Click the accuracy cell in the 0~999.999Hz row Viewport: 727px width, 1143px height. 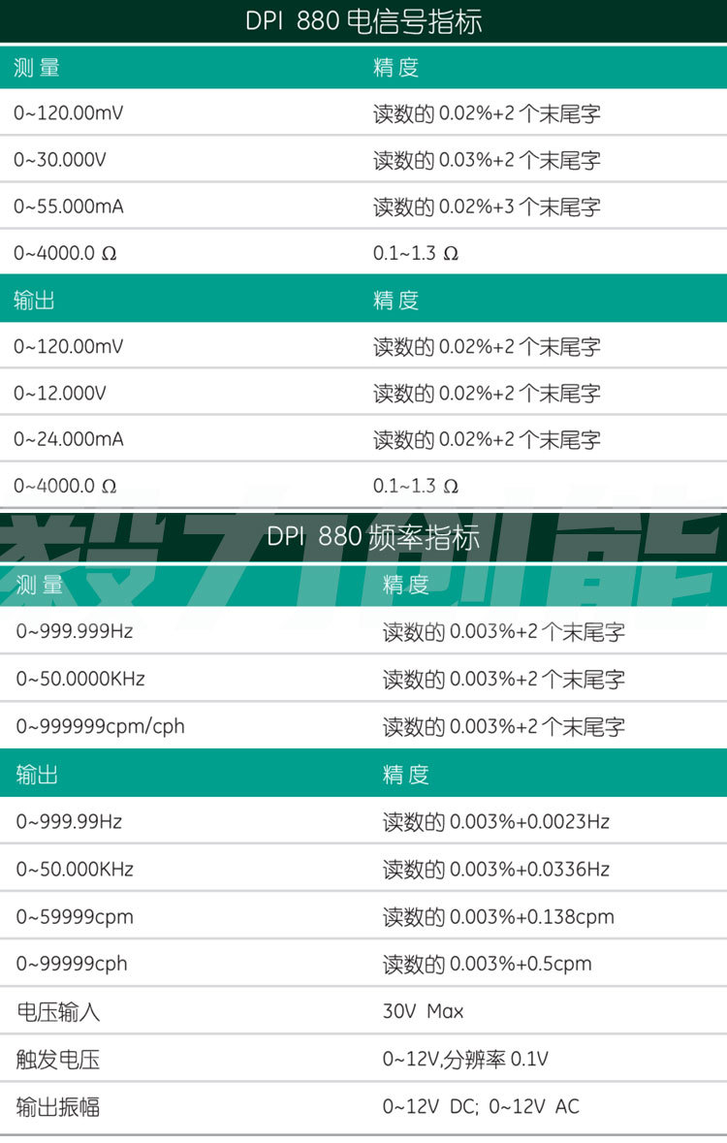coord(503,631)
